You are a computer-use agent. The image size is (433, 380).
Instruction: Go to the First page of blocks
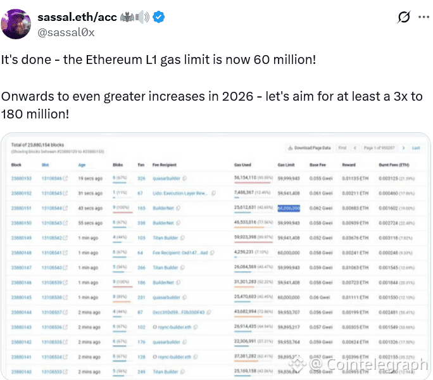tap(342, 148)
